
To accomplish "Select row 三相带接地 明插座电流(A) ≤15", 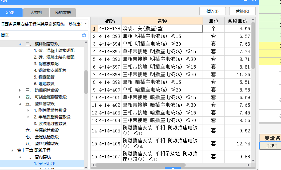I will (x=171, y=67).
